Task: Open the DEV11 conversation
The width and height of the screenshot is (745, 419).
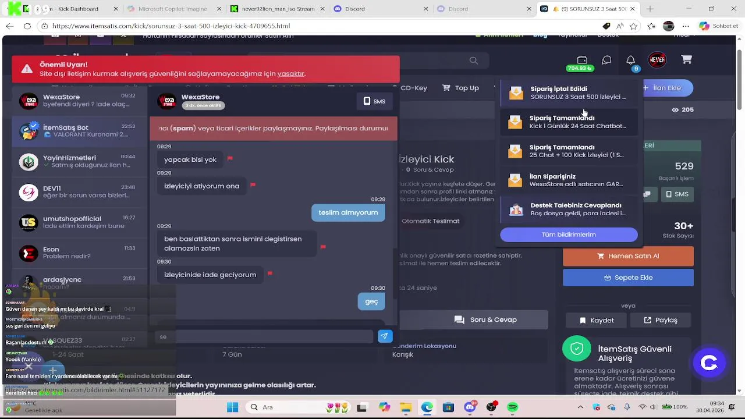Action: [x=79, y=192]
